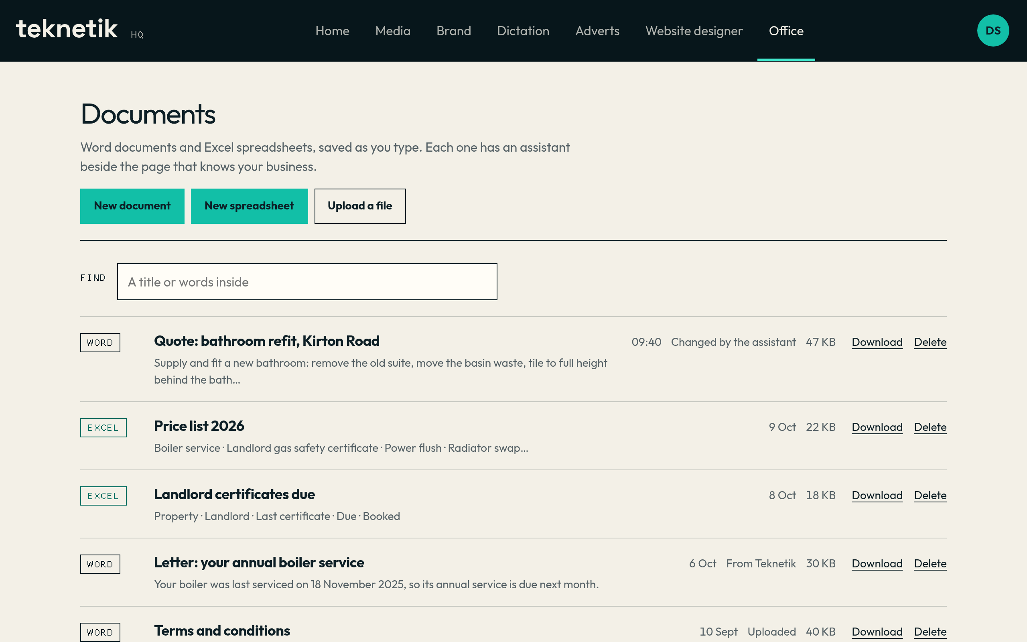Create a New spreadsheet

click(x=249, y=206)
